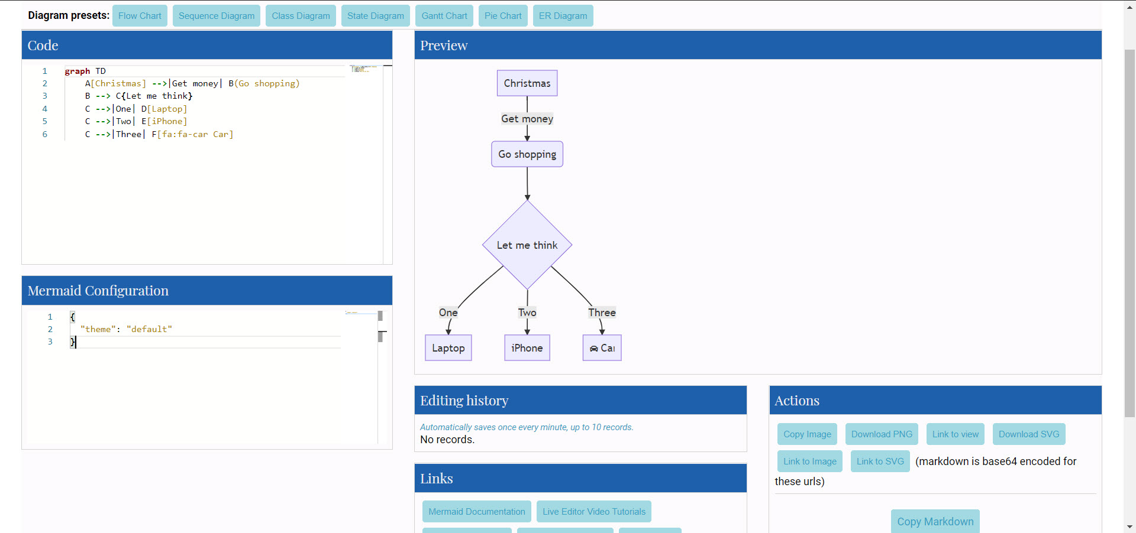Click the page vertical scrollbar thumb

tap(1129, 233)
